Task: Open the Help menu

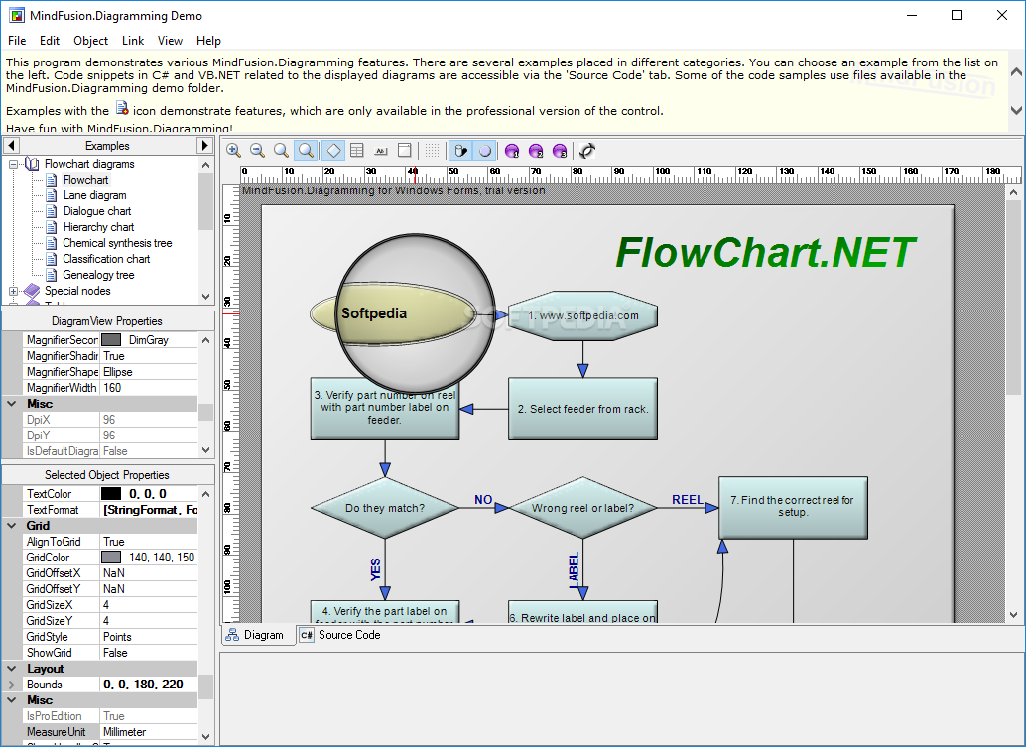Action: coord(208,41)
